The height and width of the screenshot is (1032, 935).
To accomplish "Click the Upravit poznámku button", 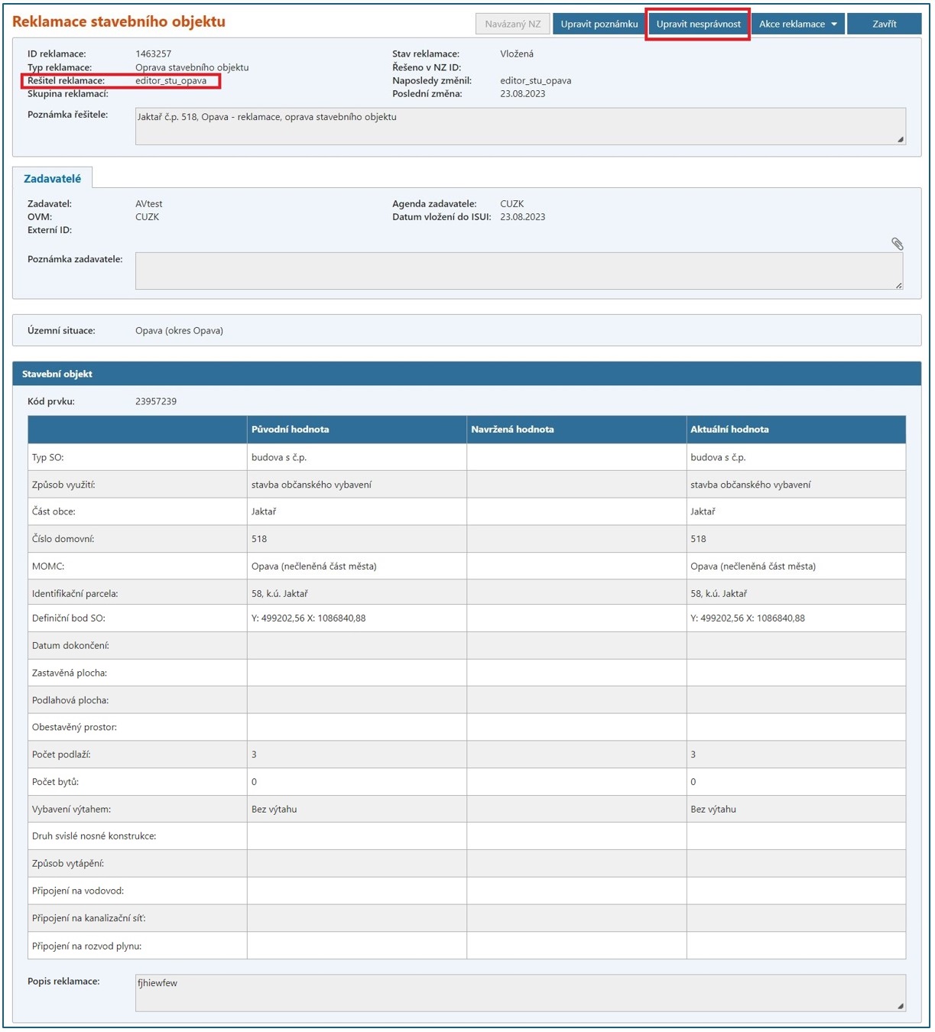I will tap(599, 24).
